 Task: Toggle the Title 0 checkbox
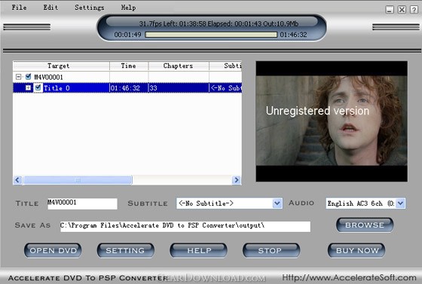(x=38, y=87)
